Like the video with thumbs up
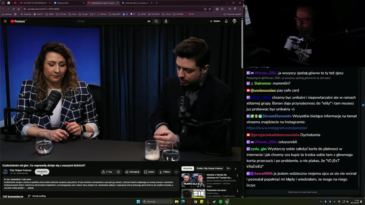365x205 pixels. [107, 172]
